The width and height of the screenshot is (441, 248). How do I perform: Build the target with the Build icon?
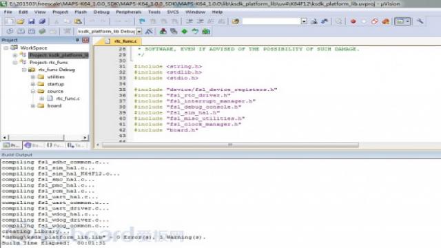pos(21,32)
